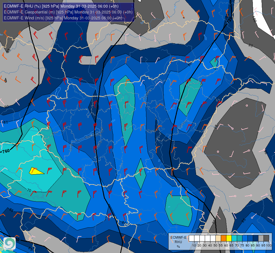Viewport: 275px width, 253px height.
Task: Select the medium blue 80-85 legend swatch
Action: [x=251, y=238]
